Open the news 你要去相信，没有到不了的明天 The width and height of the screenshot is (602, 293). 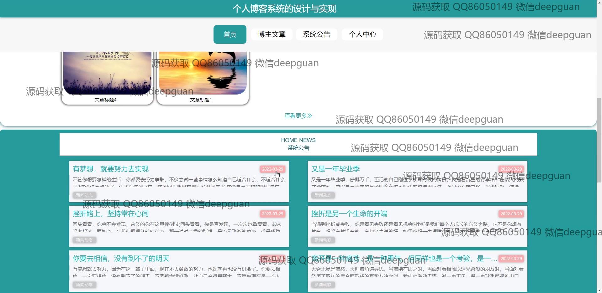click(121, 259)
